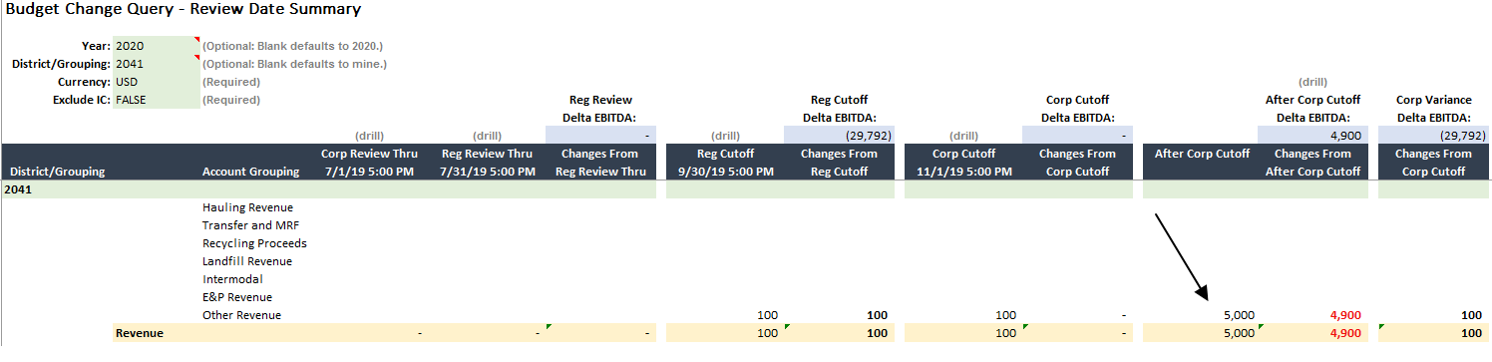Image resolution: width=1492 pixels, height=362 pixels.
Task: Click the drill label above Corp Cutoff column
Action: pyautogui.click(x=964, y=136)
